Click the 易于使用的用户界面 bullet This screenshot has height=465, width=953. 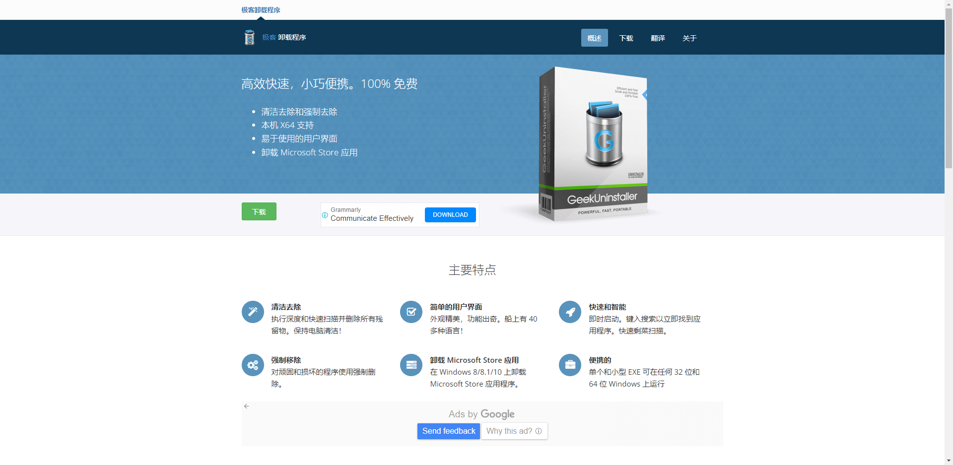299,138
